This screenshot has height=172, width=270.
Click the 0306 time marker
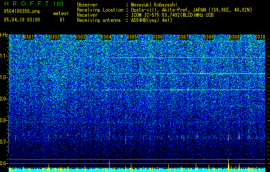[158, 37]
